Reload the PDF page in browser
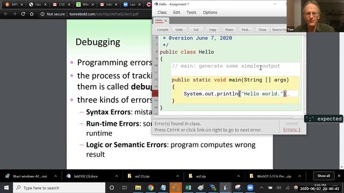This screenshot has width=344, height=193. (x=23, y=14)
